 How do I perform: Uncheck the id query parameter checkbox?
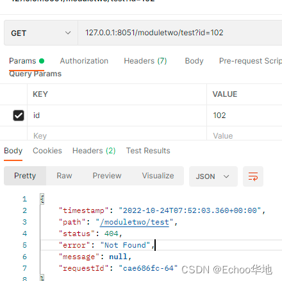(19, 115)
